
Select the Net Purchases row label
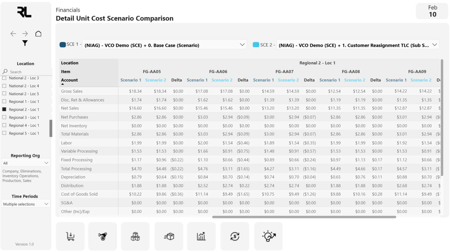point(74,117)
